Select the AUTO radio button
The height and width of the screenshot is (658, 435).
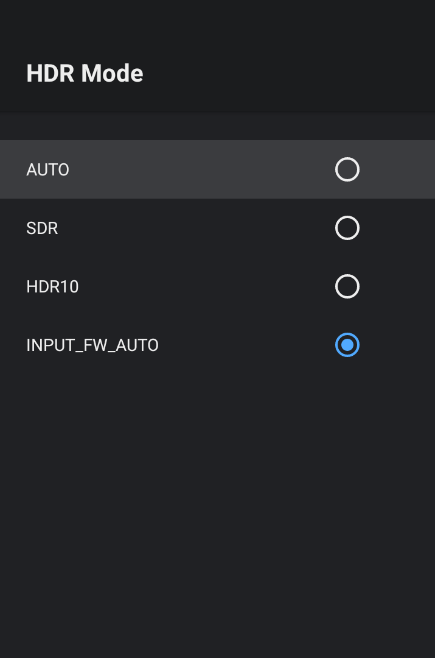click(347, 169)
